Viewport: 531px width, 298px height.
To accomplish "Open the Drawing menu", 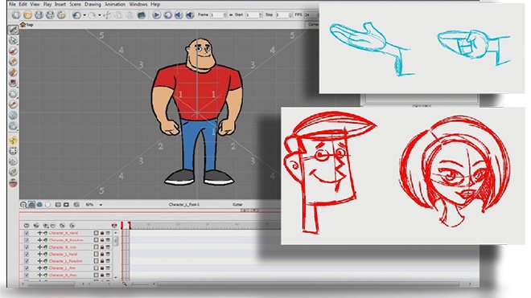I will pos(93,4).
